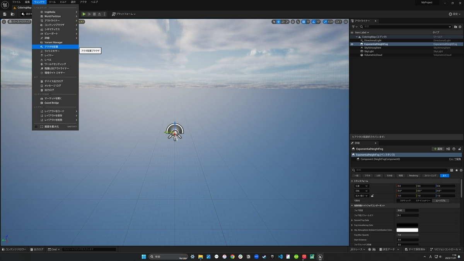Collapse the Transform section in Details

(352, 181)
